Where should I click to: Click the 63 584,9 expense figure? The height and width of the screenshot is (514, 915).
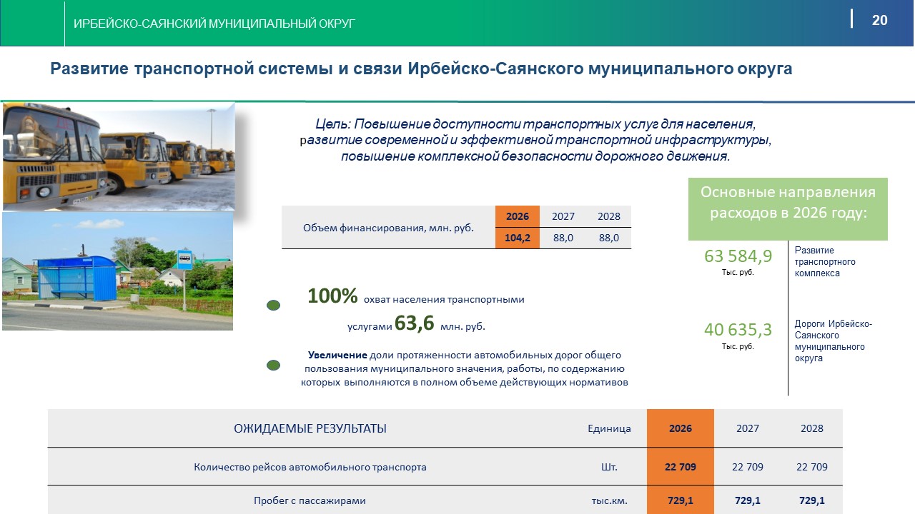point(738,256)
